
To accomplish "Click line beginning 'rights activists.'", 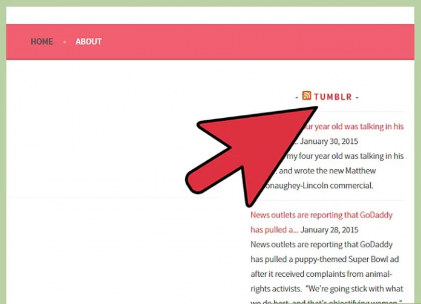I will tap(327, 289).
